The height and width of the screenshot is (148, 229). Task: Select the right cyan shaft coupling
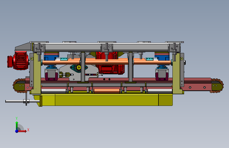tap(149, 59)
